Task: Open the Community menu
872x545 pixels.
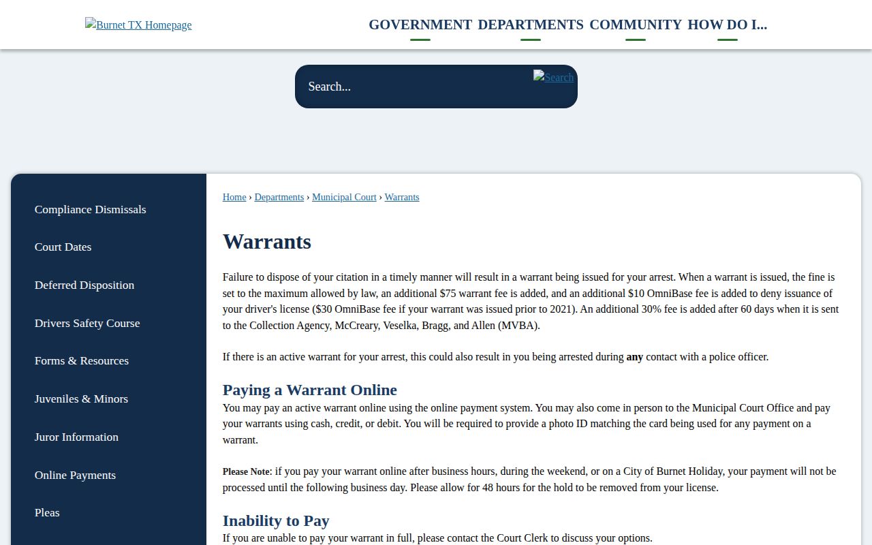Action: (x=636, y=25)
